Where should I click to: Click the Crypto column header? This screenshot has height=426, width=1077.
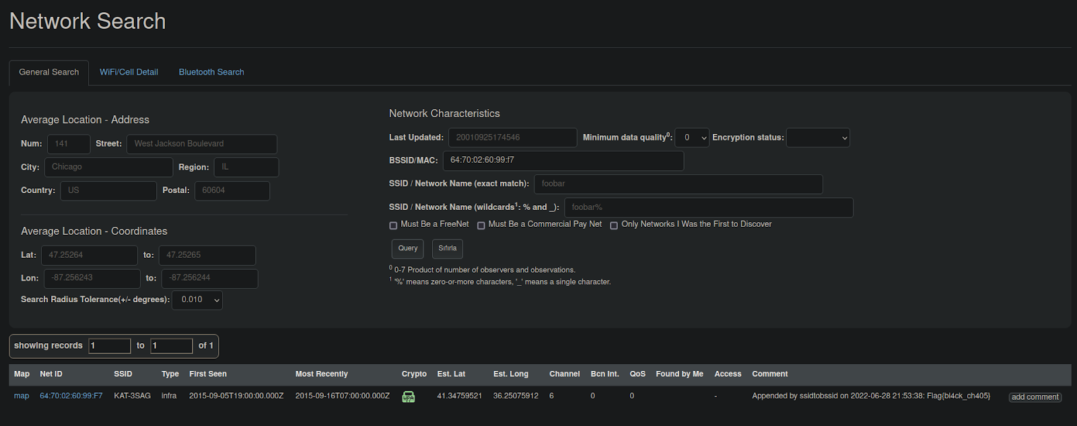[x=414, y=374]
